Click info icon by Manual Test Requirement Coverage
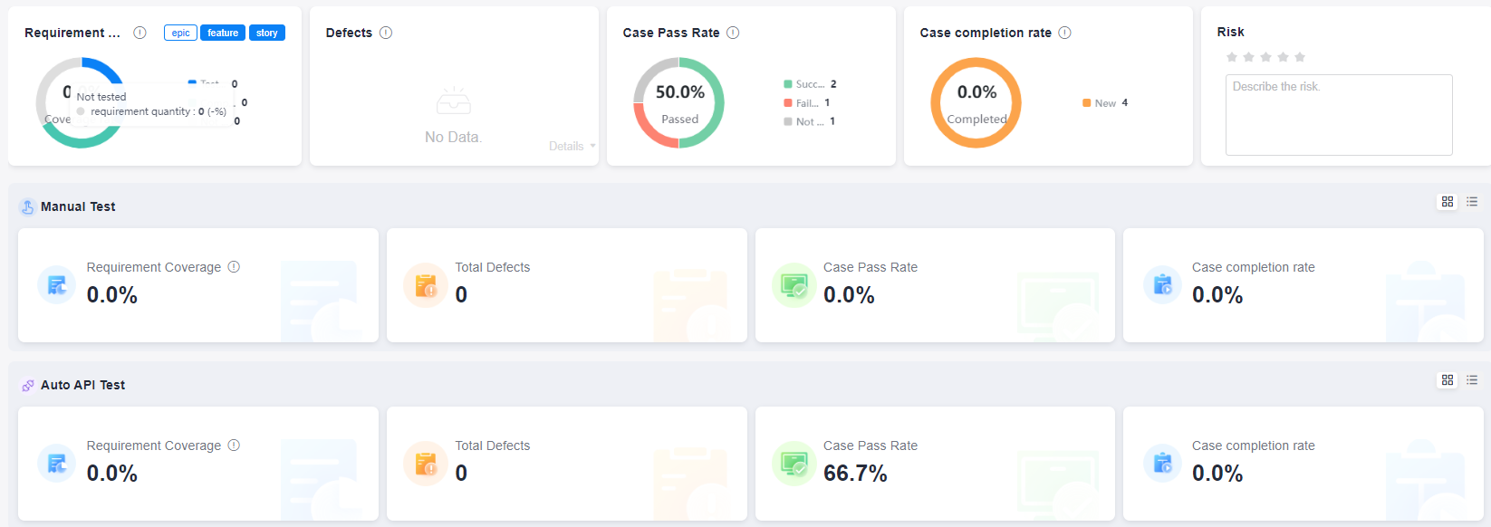 [x=234, y=267]
